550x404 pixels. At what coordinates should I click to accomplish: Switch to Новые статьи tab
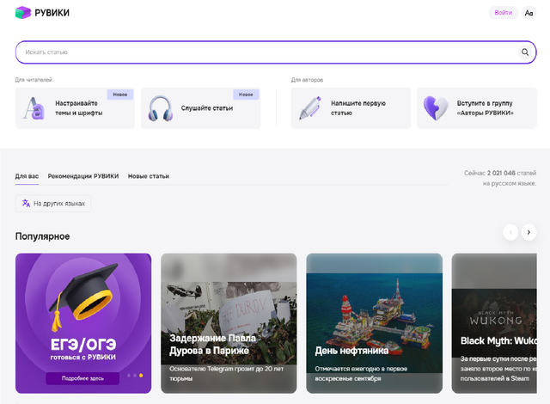(149, 176)
